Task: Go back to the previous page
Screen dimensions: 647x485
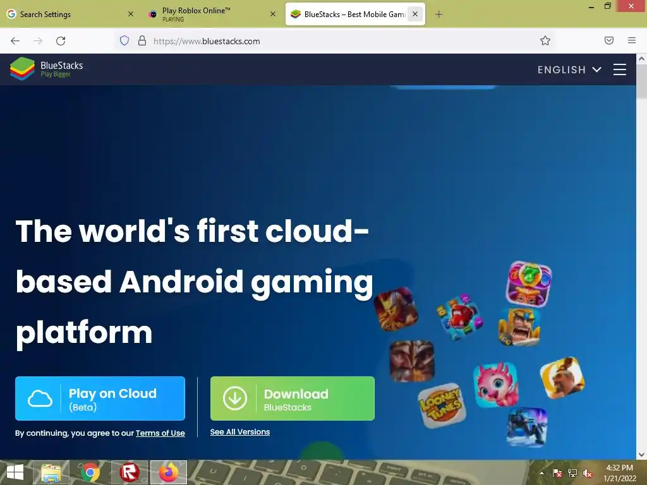Action: tap(15, 41)
